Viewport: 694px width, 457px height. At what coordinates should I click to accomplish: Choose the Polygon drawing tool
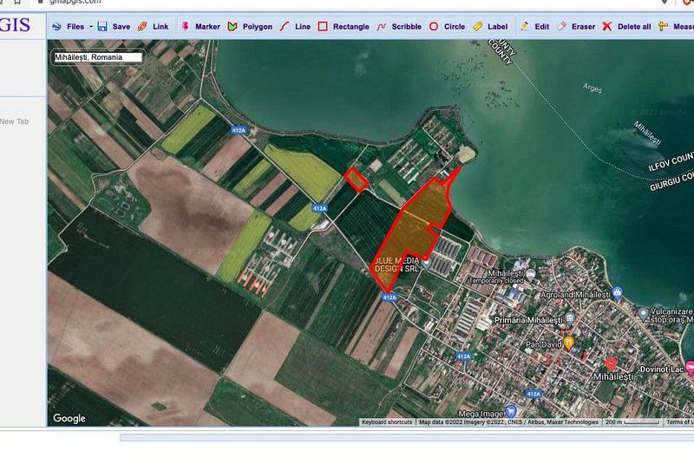pos(250,27)
